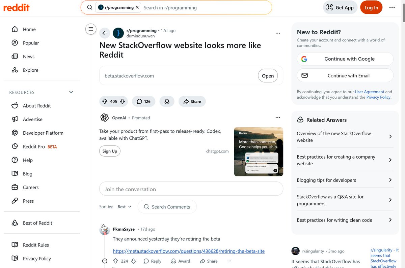The width and height of the screenshot is (405, 268).
Task: Open the Codex ad thumbnail
Action: coord(259,152)
